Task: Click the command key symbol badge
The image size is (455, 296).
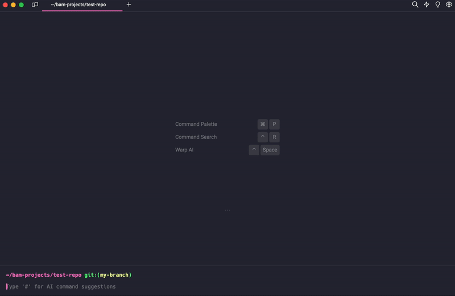Action: pyautogui.click(x=263, y=124)
